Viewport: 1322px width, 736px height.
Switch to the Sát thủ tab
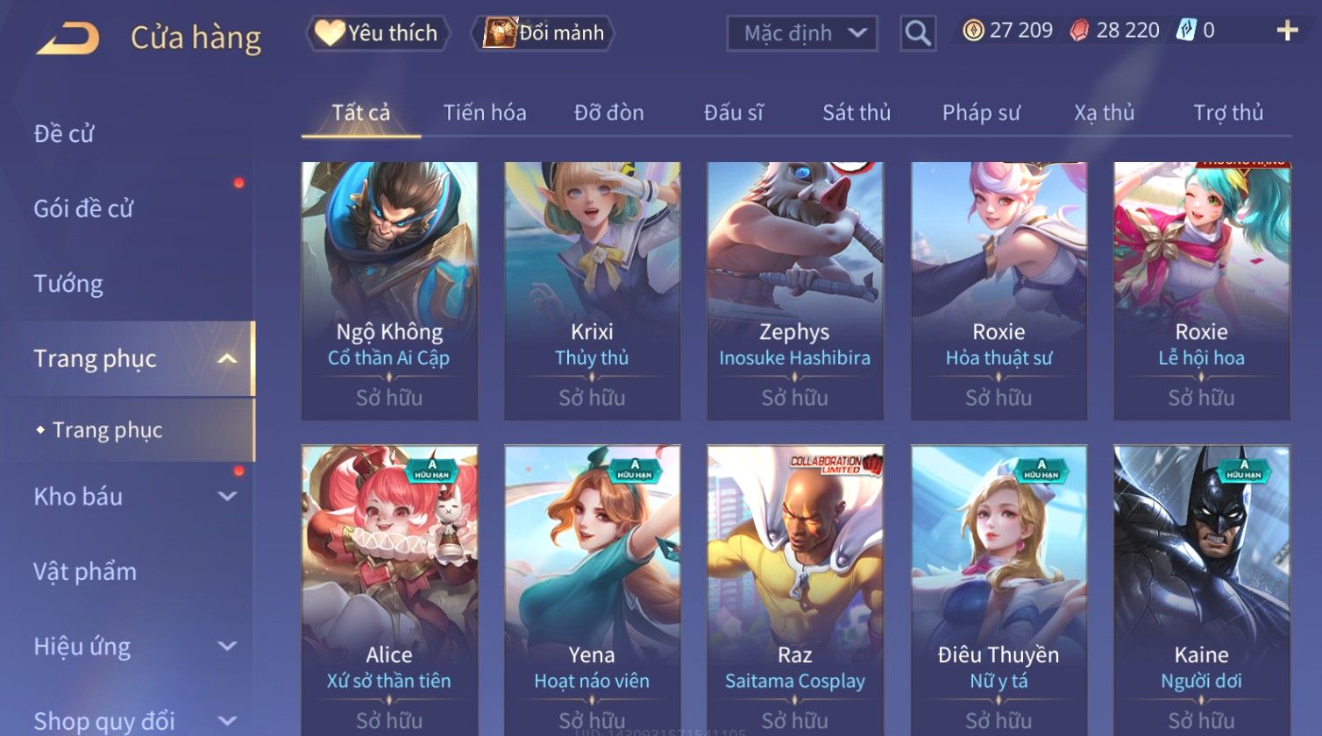pyautogui.click(x=856, y=113)
